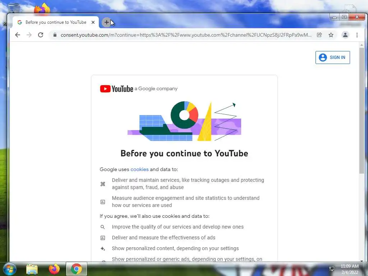The width and height of the screenshot is (368, 276).
Task: Click the 'If you agree' paragraph text
Action: [155, 216]
